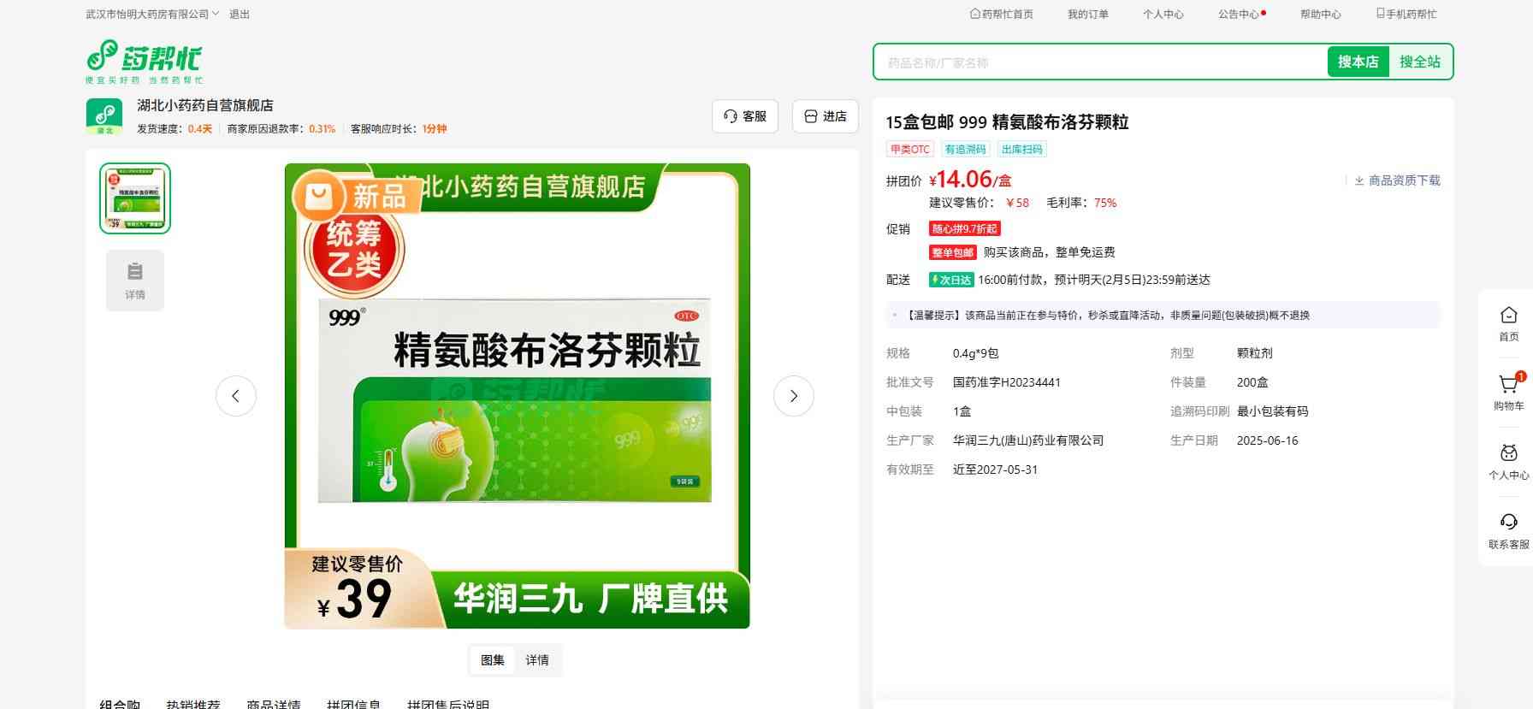Image resolution: width=1533 pixels, height=709 pixels.
Task: Expand the 武汉市怡明大药房有限公司 account dropdown
Action: click(152, 15)
